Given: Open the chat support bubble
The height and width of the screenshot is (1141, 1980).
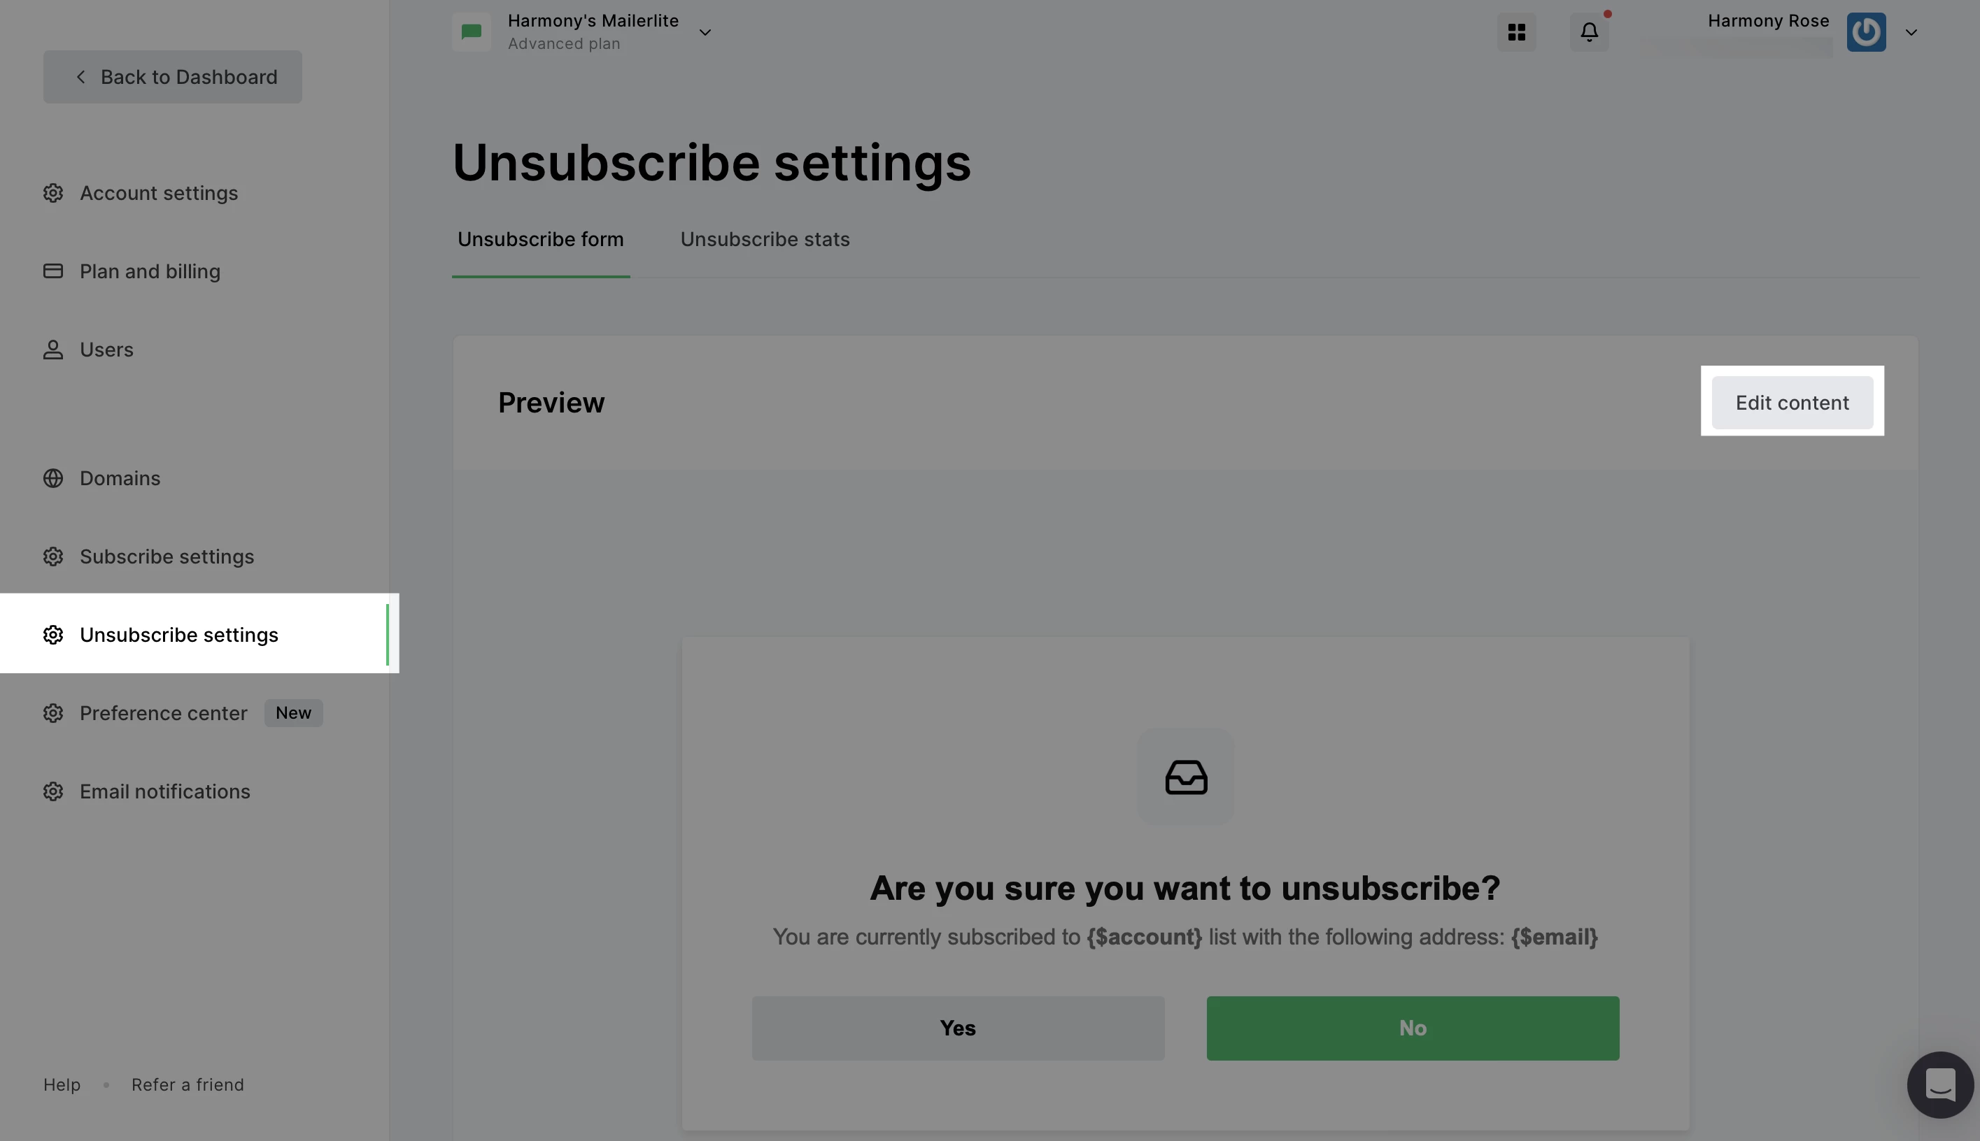Looking at the screenshot, I should point(1940,1084).
